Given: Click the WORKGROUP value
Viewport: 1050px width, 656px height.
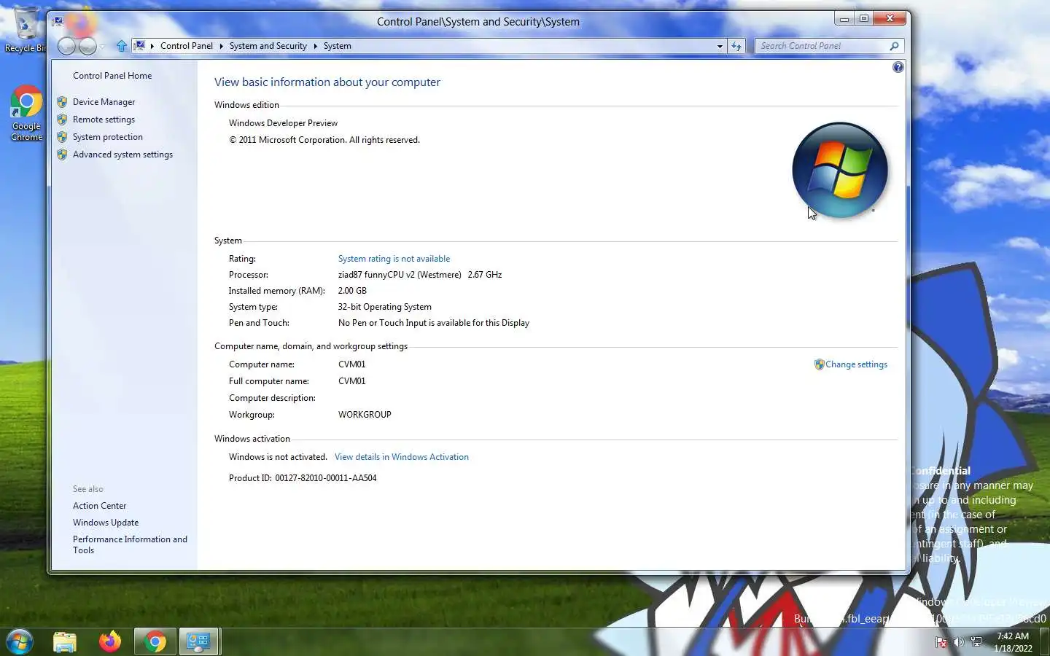Looking at the screenshot, I should tap(365, 415).
